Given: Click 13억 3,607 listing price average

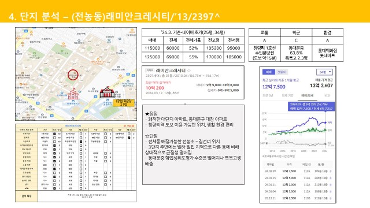Looking at the screenshot, I should point(321,86).
